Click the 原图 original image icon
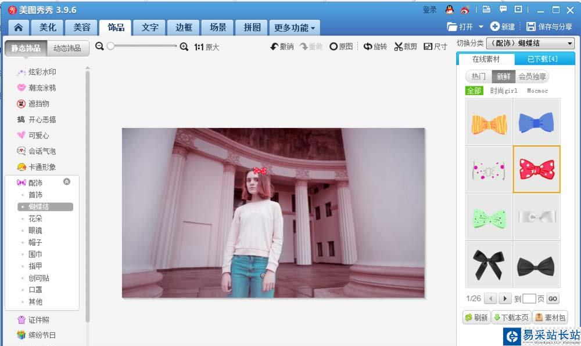The image size is (581, 346). click(x=333, y=46)
